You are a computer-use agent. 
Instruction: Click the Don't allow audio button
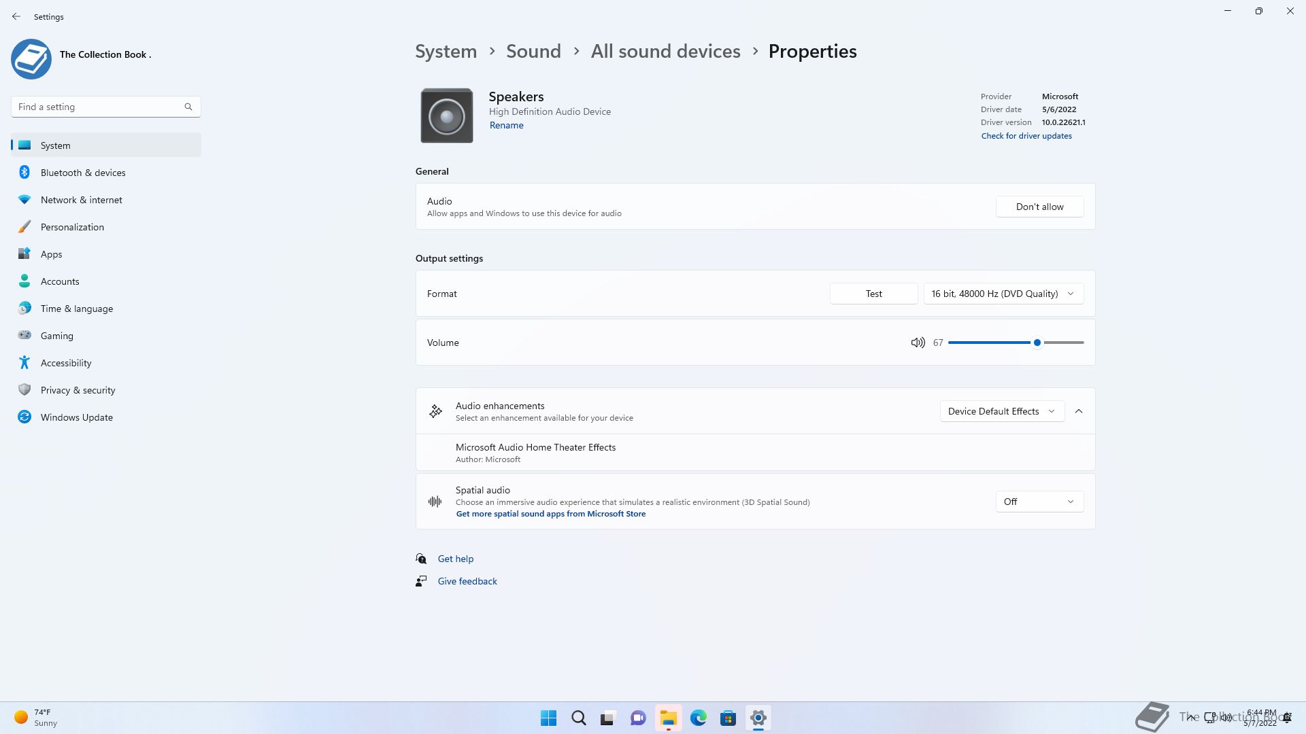click(1039, 207)
